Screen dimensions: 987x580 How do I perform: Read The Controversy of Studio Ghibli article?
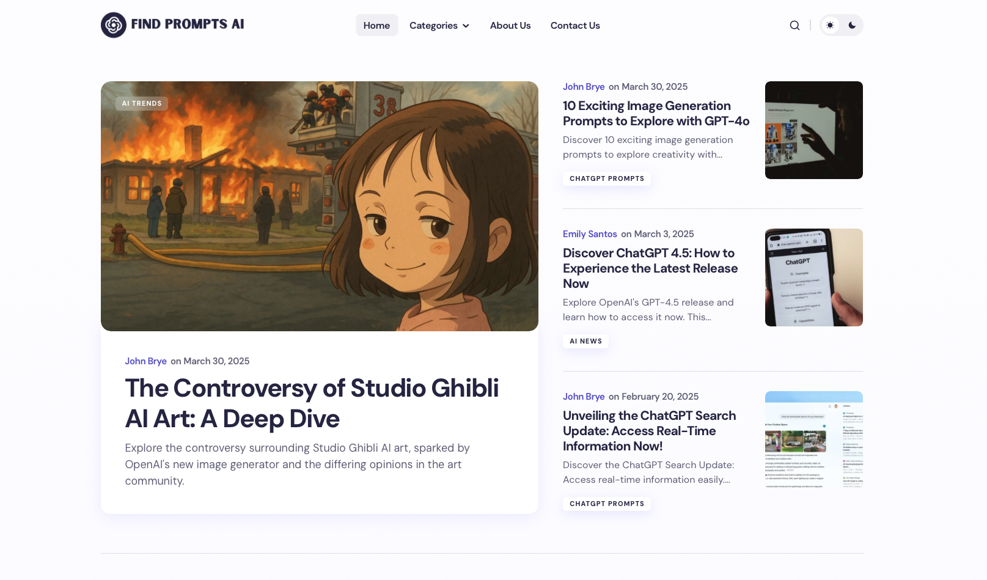tap(312, 403)
